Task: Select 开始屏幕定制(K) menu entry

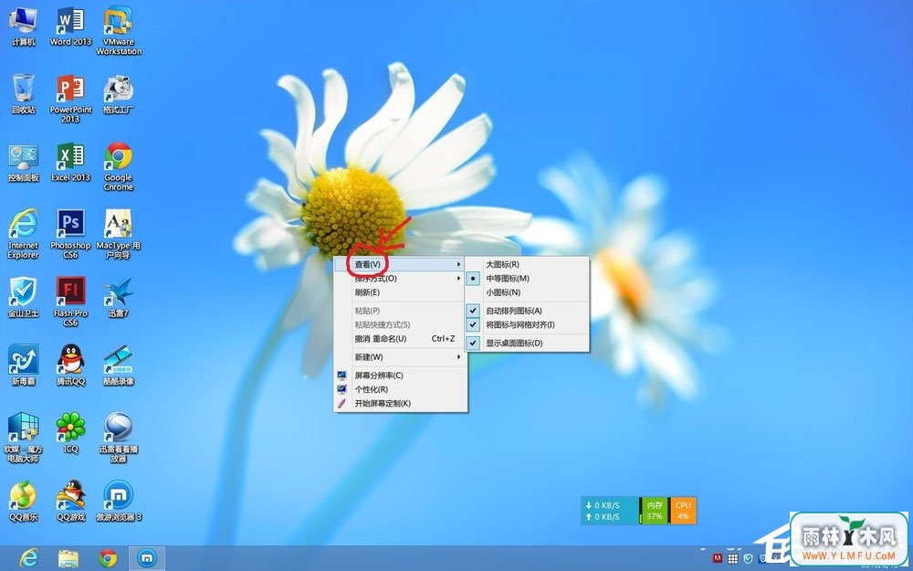Action: (401, 404)
